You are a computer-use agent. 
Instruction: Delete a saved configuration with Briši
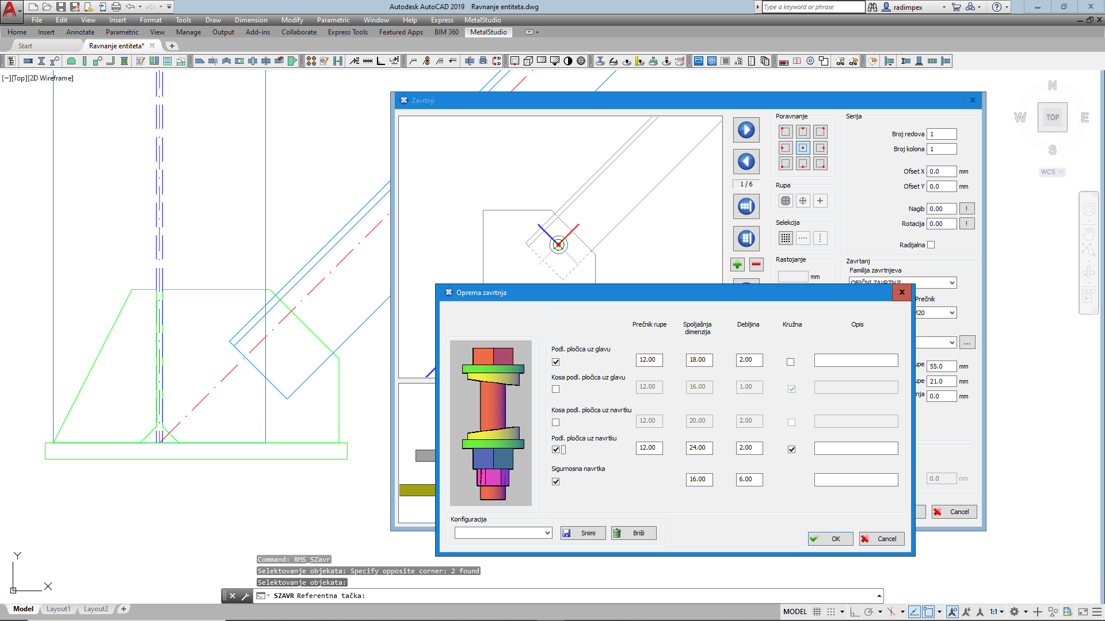(633, 532)
